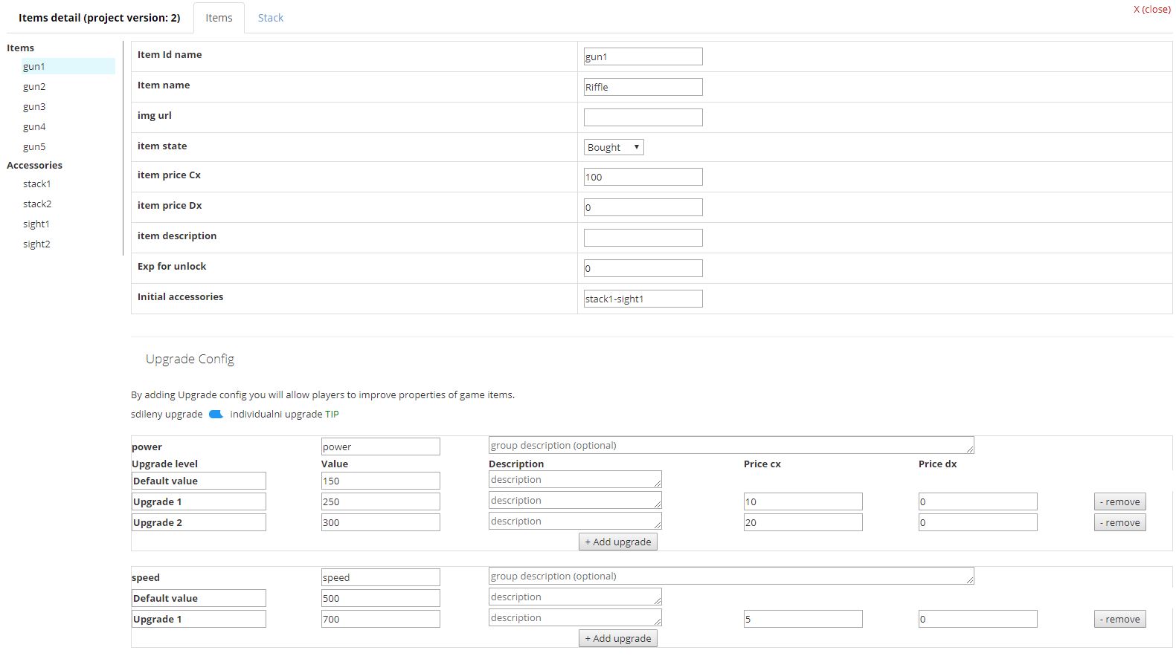Choose sight2 in Accessories list
The width and height of the screenshot is (1176, 656).
pos(36,244)
